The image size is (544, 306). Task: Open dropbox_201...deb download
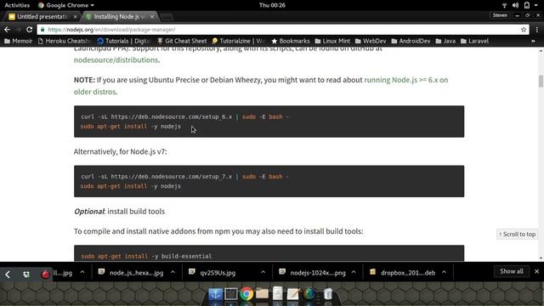402,272
